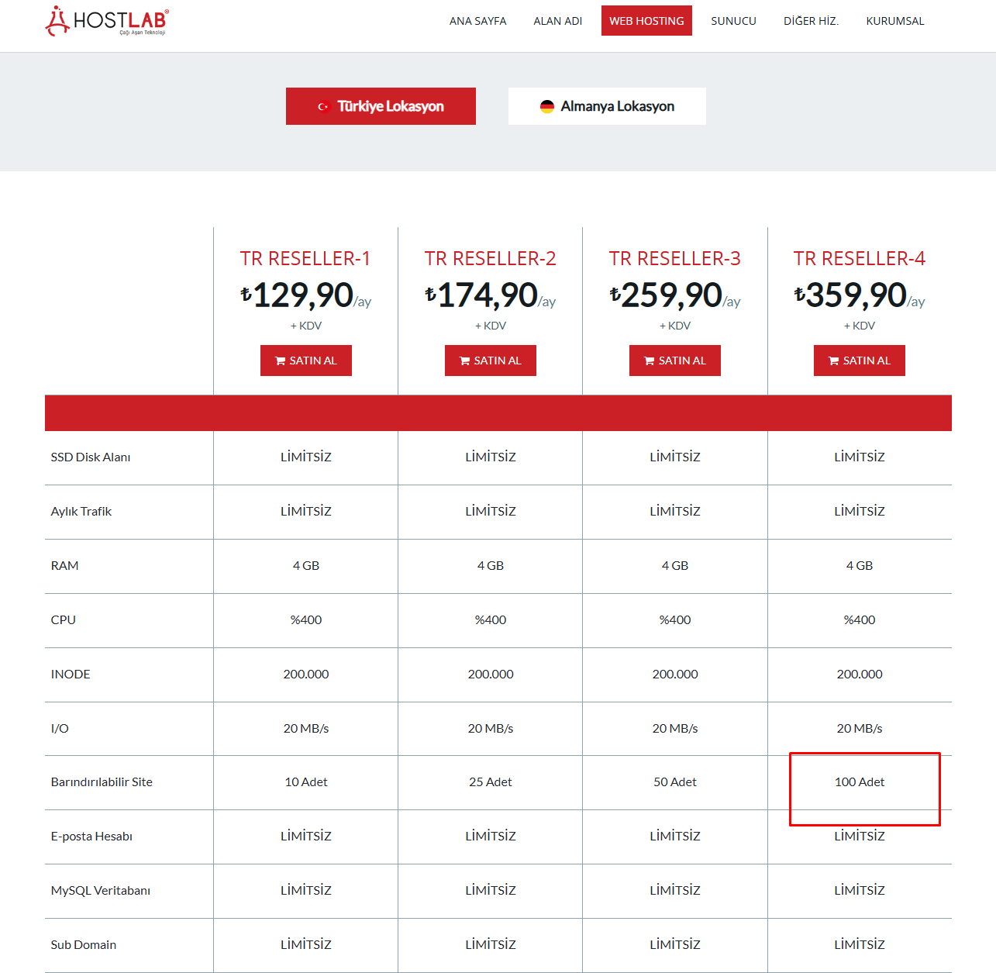
Task: Click the 174,90 price
Action: click(x=488, y=295)
